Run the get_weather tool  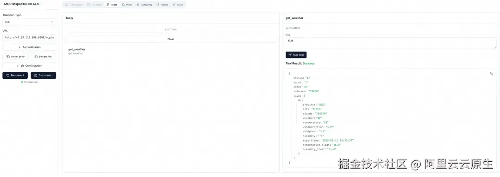(x=296, y=55)
